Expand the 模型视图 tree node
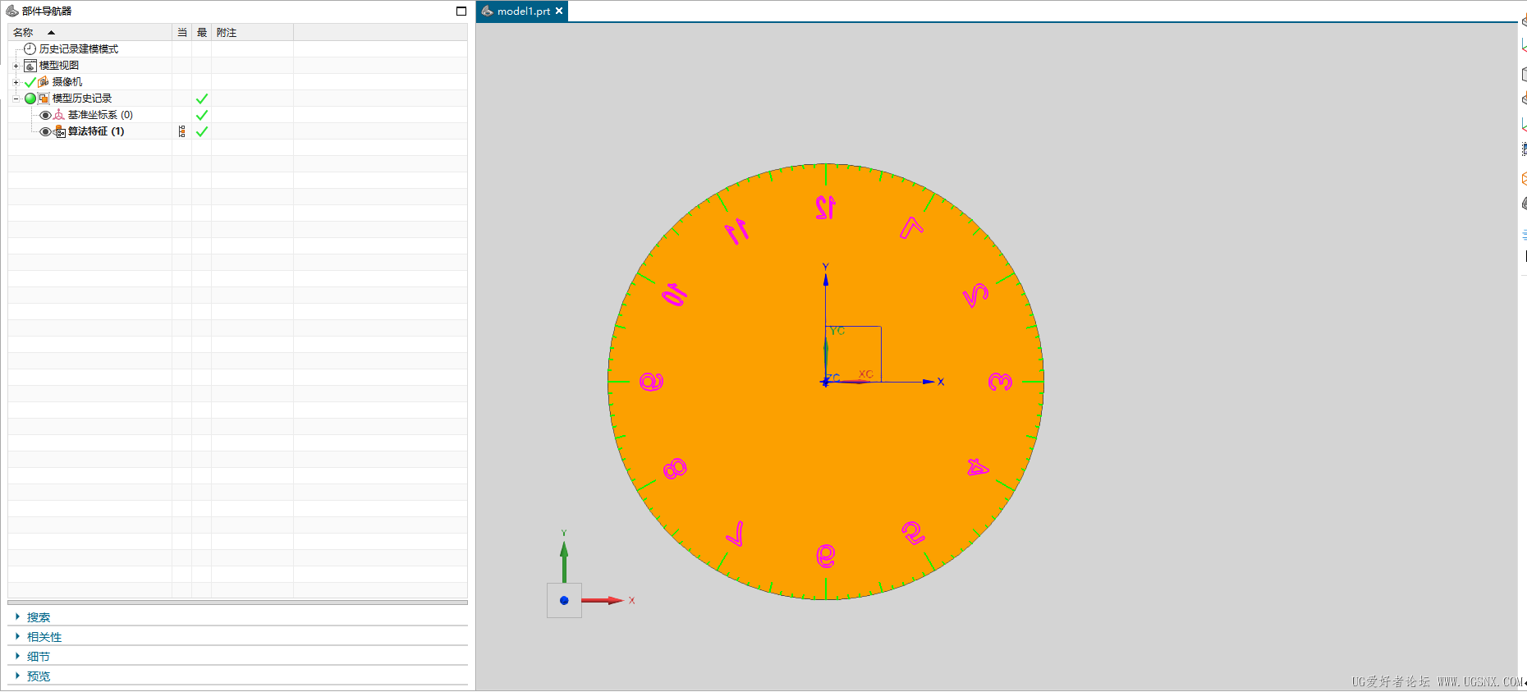This screenshot has height=692, width=1527. coord(16,66)
